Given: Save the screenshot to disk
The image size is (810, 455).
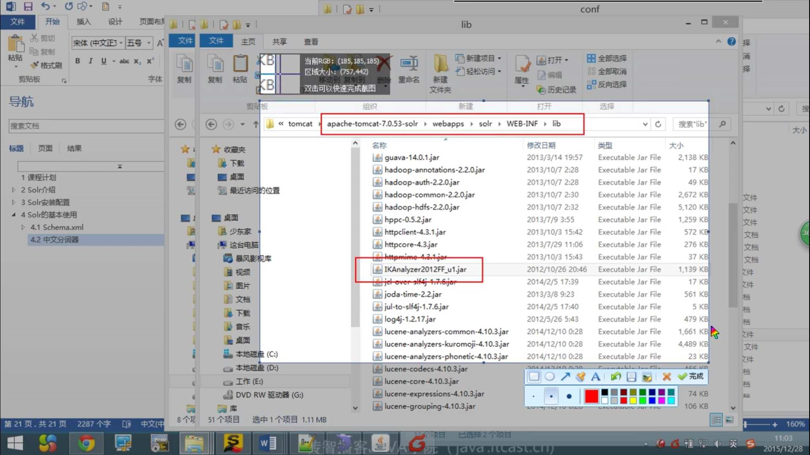Looking at the screenshot, I should 631,377.
